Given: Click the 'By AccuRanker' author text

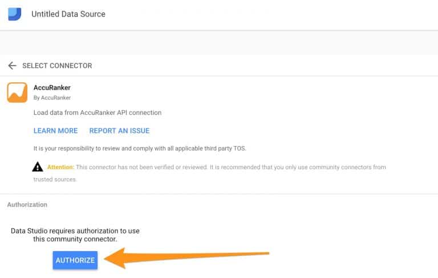Looking at the screenshot, I should pos(52,98).
